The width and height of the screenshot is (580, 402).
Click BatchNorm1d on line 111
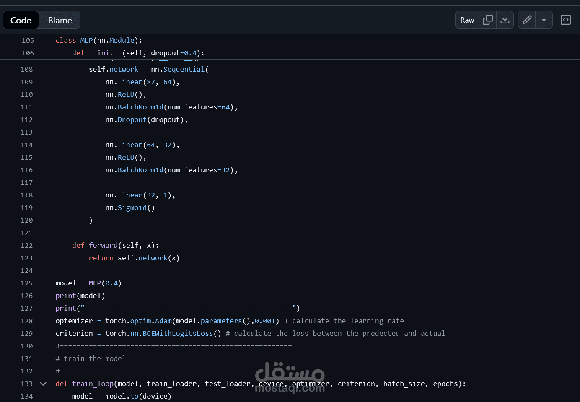[x=140, y=107]
